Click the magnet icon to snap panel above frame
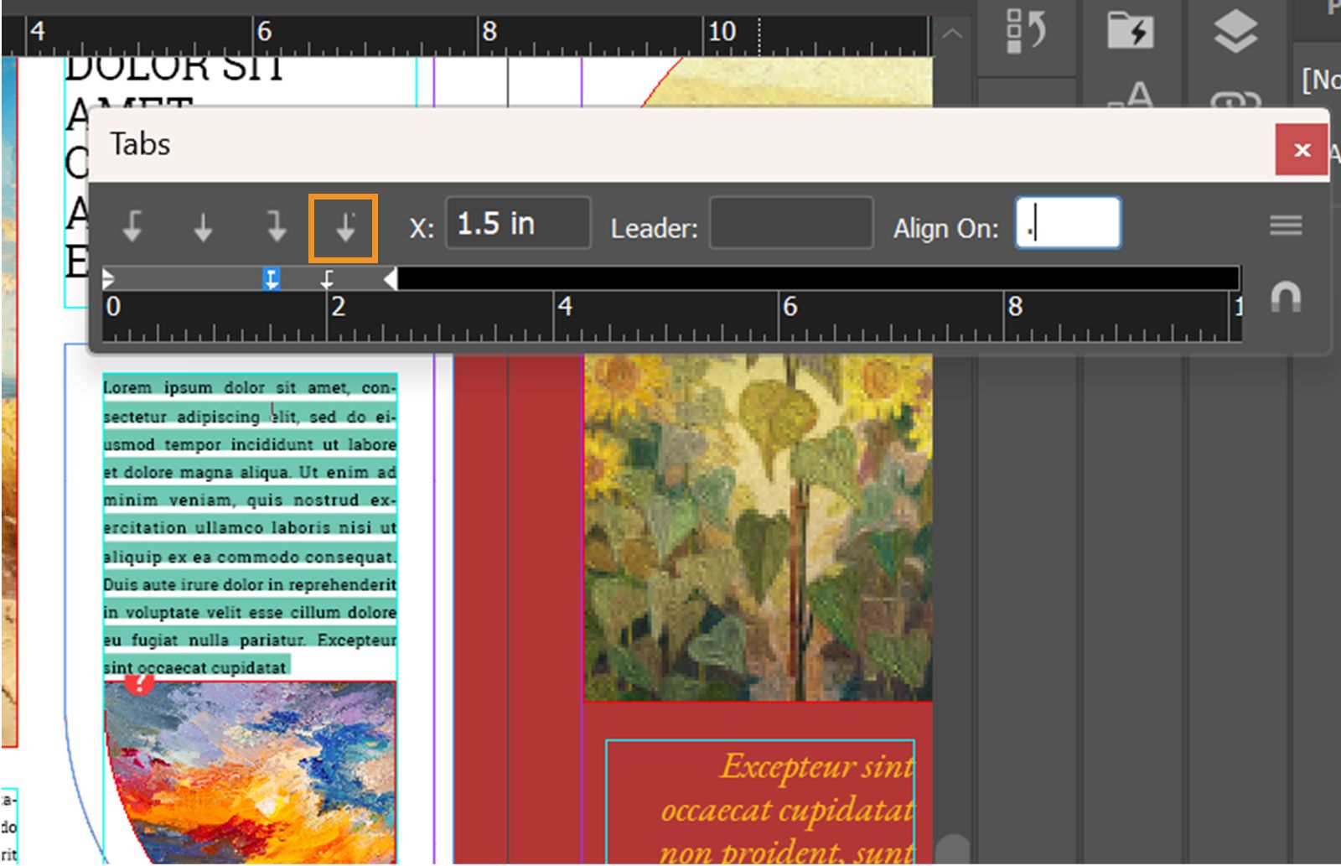Image resolution: width=1341 pixels, height=866 pixels. pyautogui.click(x=1286, y=297)
